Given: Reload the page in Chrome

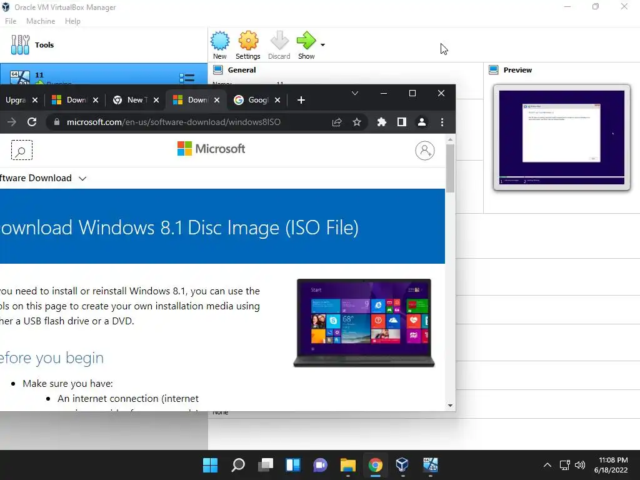Looking at the screenshot, I should point(32,122).
